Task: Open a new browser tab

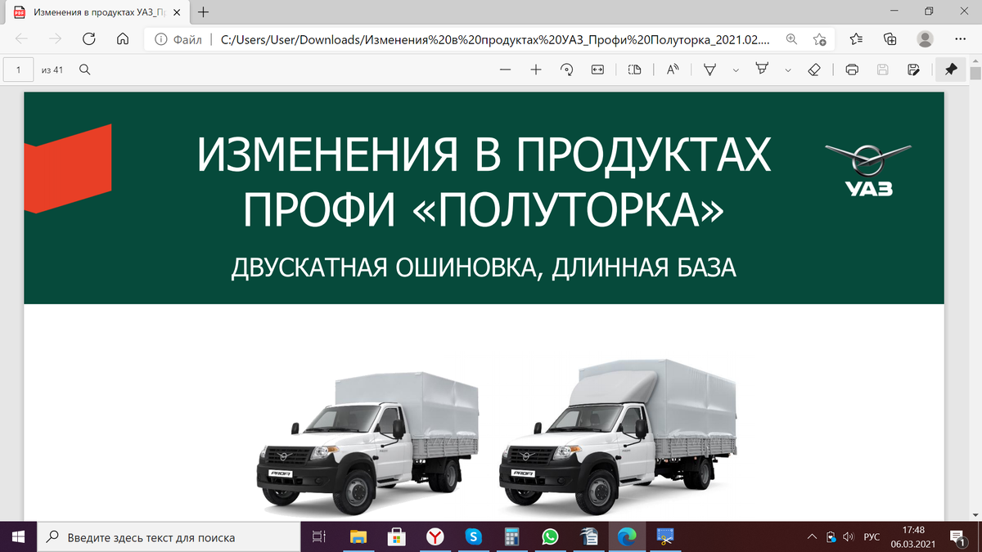Action: 204,12
